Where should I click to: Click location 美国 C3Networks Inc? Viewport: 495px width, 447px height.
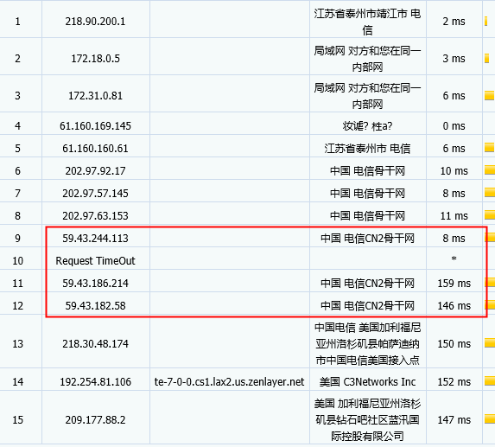click(367, 382)
